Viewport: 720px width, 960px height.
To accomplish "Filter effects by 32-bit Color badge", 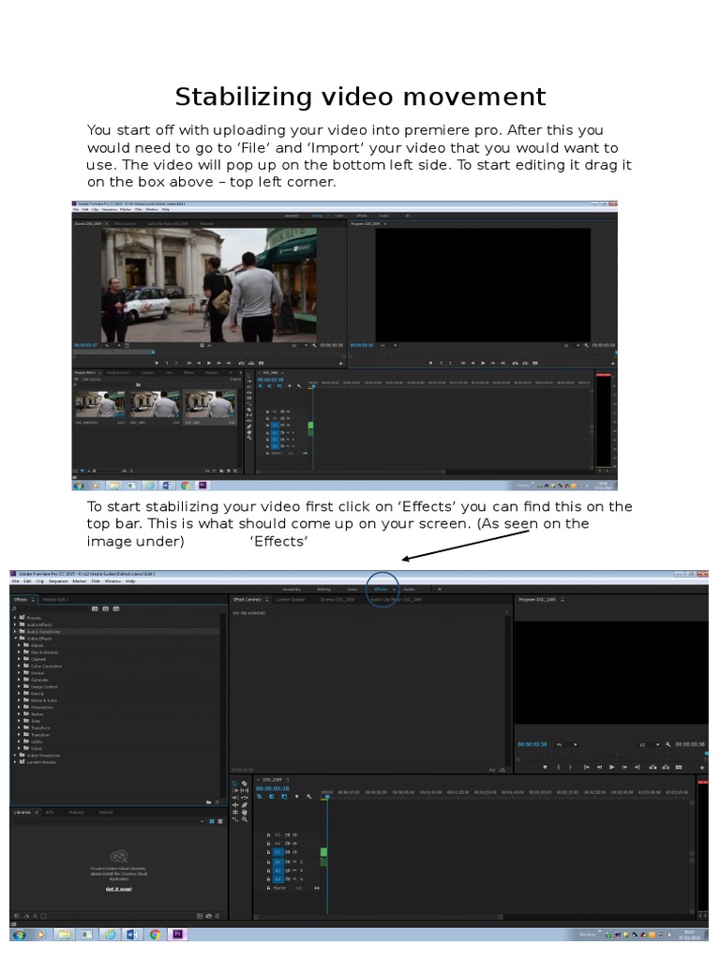I will [x=105, y=608].
